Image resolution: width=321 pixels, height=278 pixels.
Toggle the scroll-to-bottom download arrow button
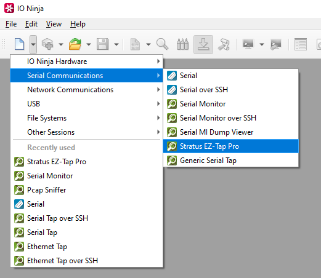tap(203, 44)
